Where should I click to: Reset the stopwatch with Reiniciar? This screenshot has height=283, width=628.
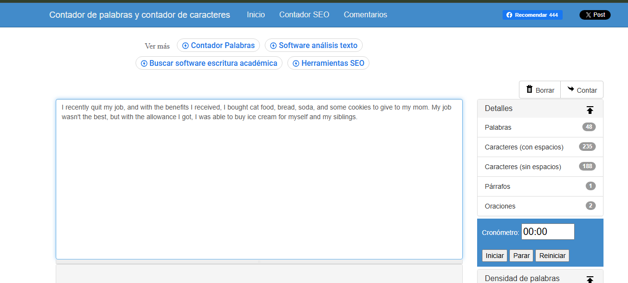(x=552, y=256)
